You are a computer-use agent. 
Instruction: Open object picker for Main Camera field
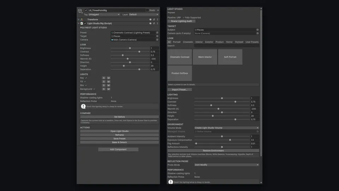157,40
